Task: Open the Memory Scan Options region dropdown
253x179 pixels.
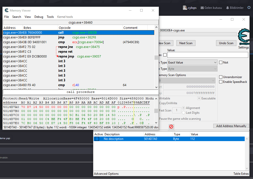Action: (x=187, y=81)
